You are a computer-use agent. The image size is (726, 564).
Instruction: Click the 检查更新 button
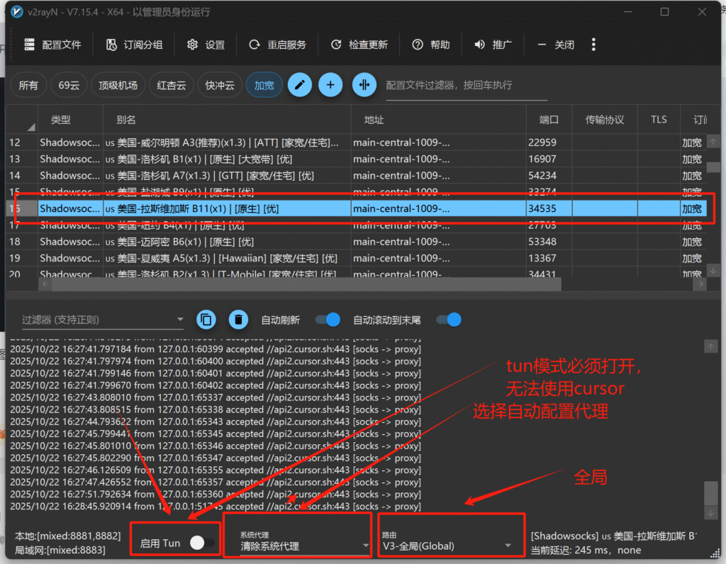(359, 44)
